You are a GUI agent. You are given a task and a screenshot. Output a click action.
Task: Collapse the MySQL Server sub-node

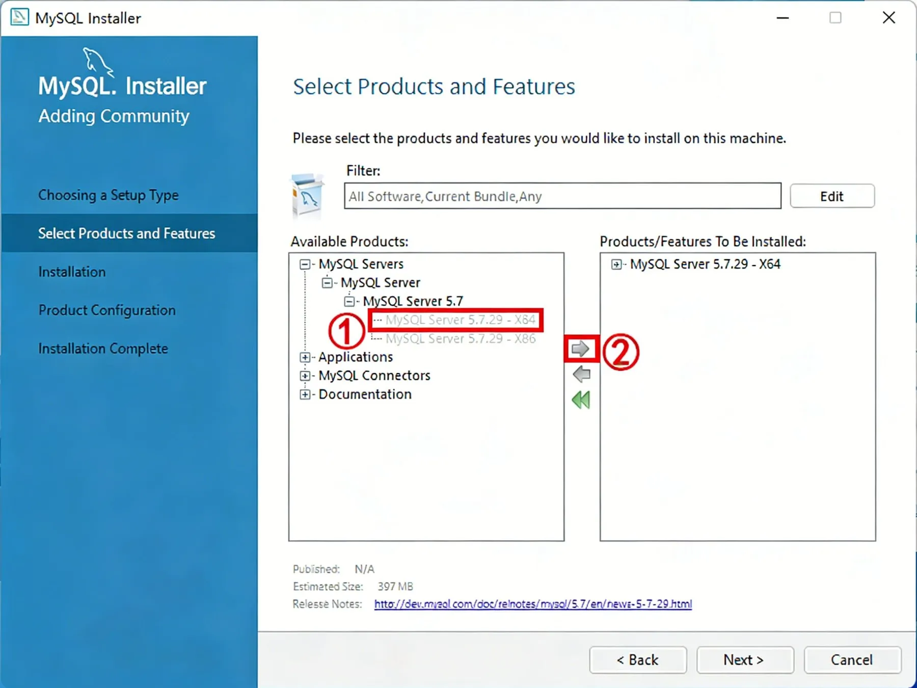click(x=327, y=283)
